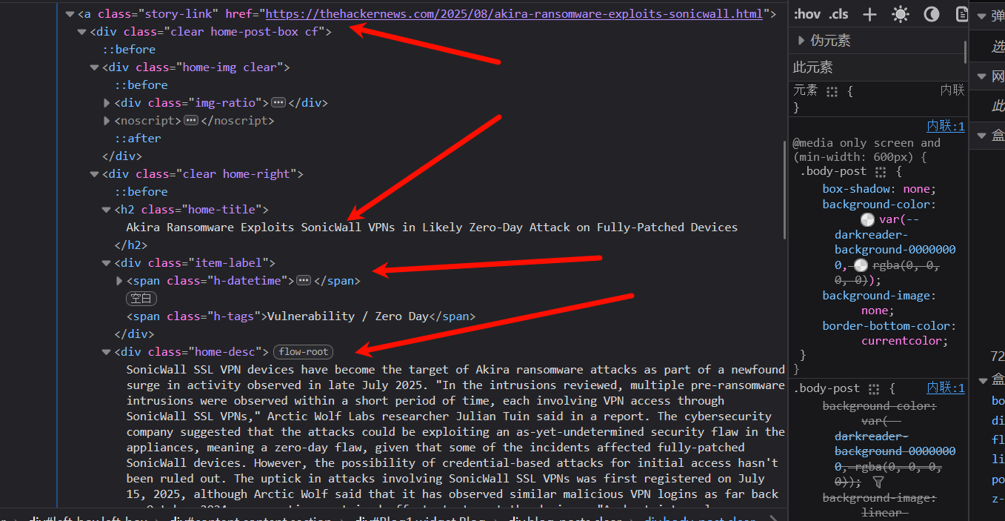The height and width of the screenshot is (521, 1005).
Task: Collapse the div home-desc node
Action: 107,352
